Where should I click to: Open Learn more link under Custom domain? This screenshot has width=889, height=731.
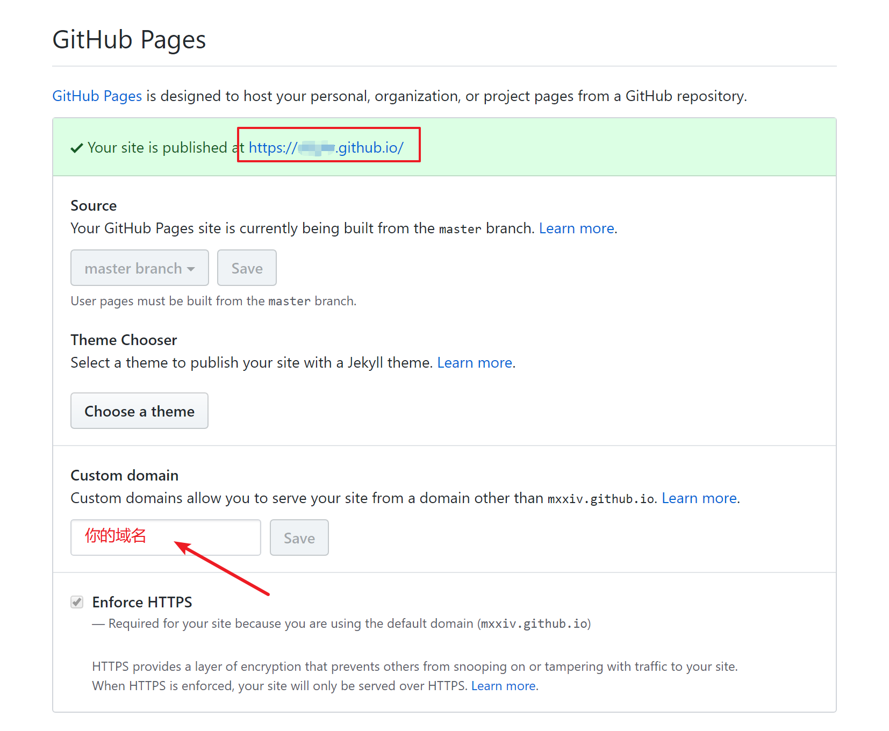(699, 498)
